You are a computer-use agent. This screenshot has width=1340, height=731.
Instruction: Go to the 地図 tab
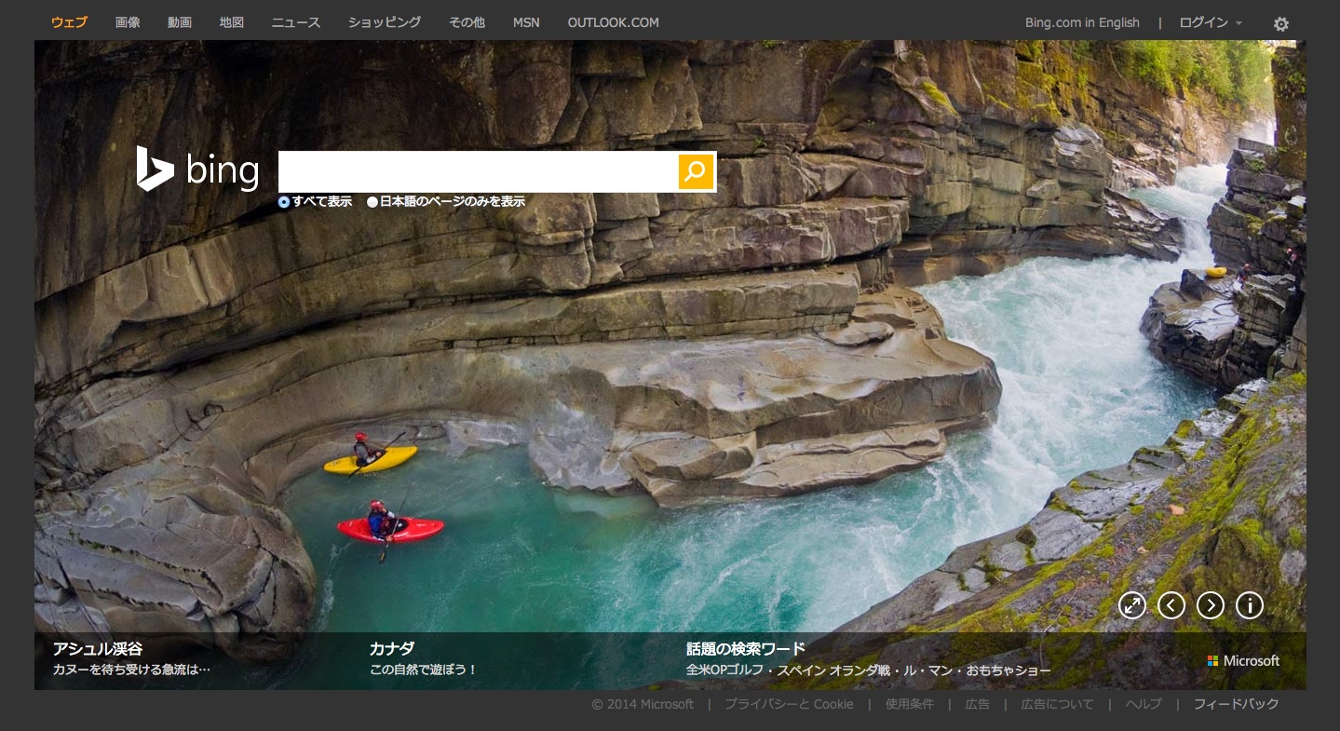(x=232, y=22)
